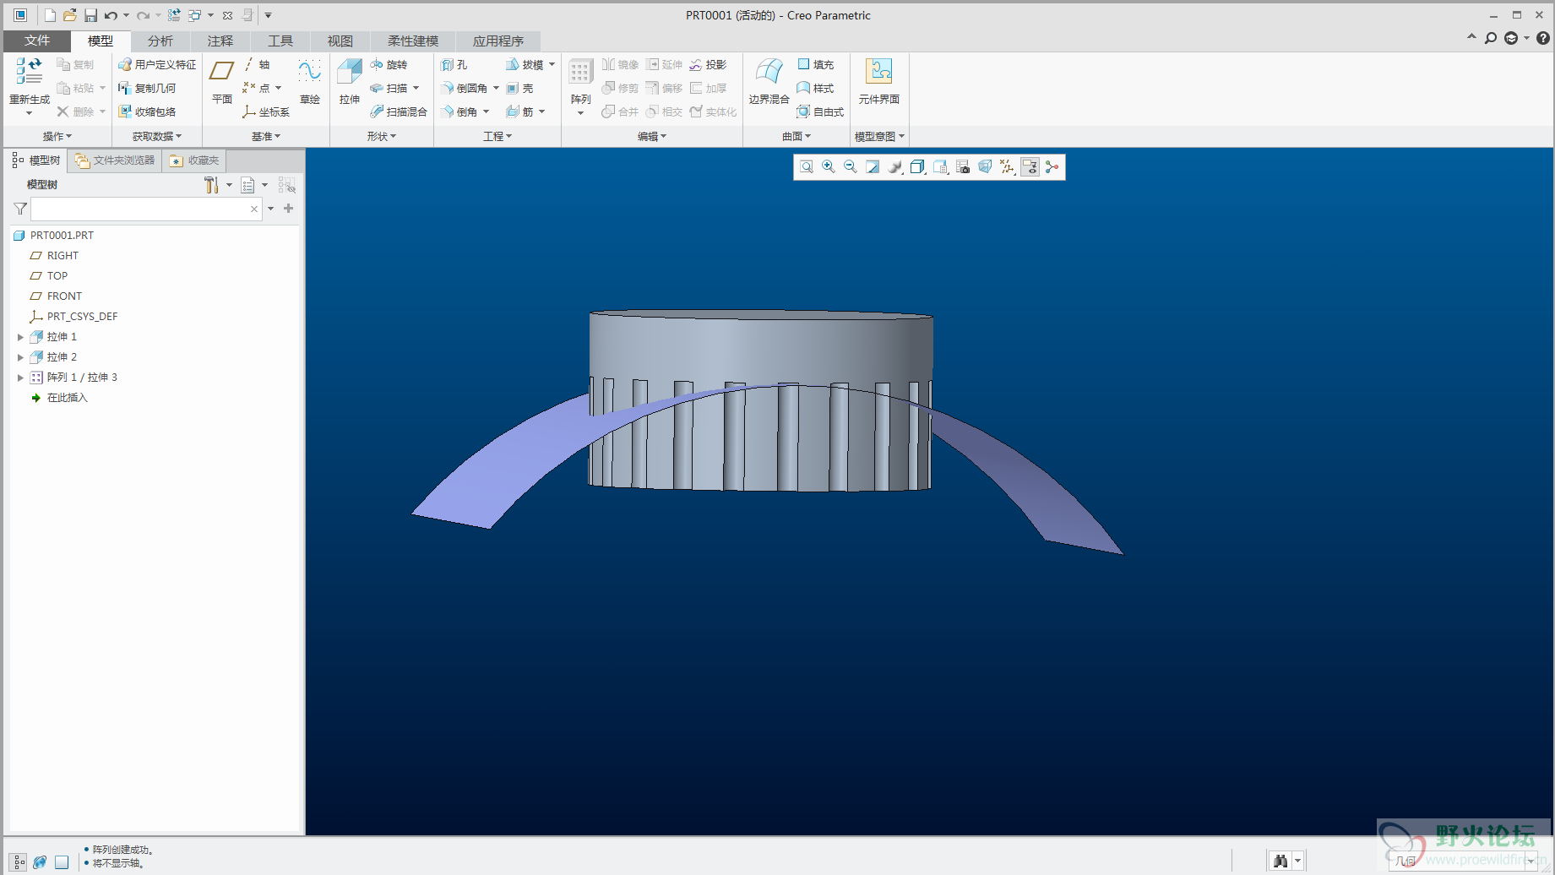The width and height of the screenshot is (1555, 875).
Task: Click the Zoom In icon in graphics toolbar
Action: [x=829, y=167]
